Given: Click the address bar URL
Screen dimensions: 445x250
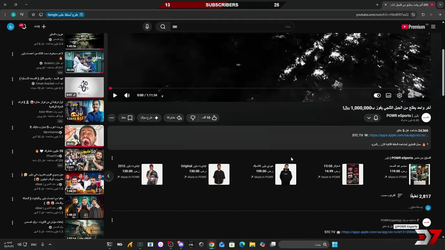Looking at the screenshot, I should click(382, 15).
